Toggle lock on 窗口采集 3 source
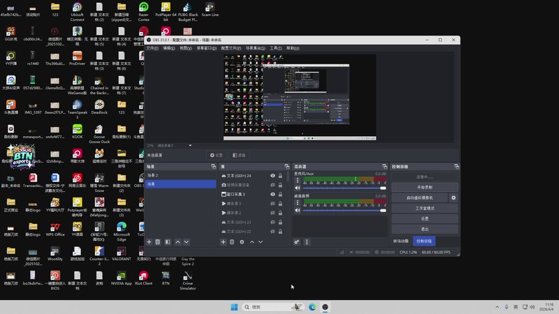The image size is (559, 314). (x=281, y=194)
